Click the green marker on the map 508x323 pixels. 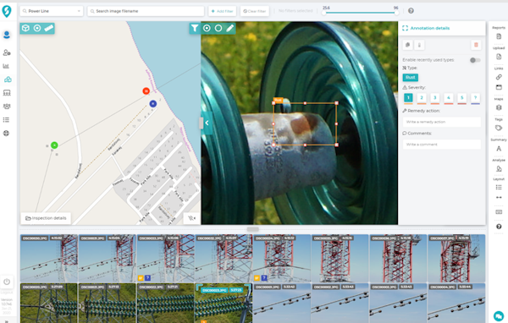(x=54, y=145)
